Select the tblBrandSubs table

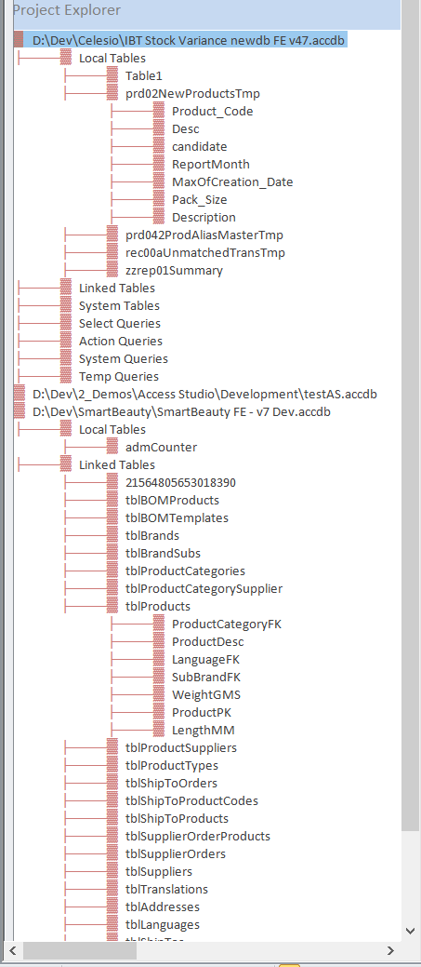tap(164, 553)
